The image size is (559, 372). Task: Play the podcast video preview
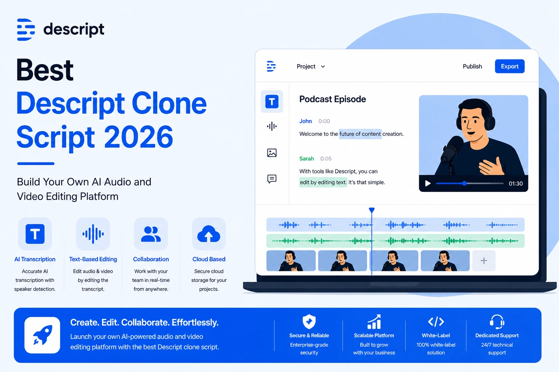coord(428,183)
